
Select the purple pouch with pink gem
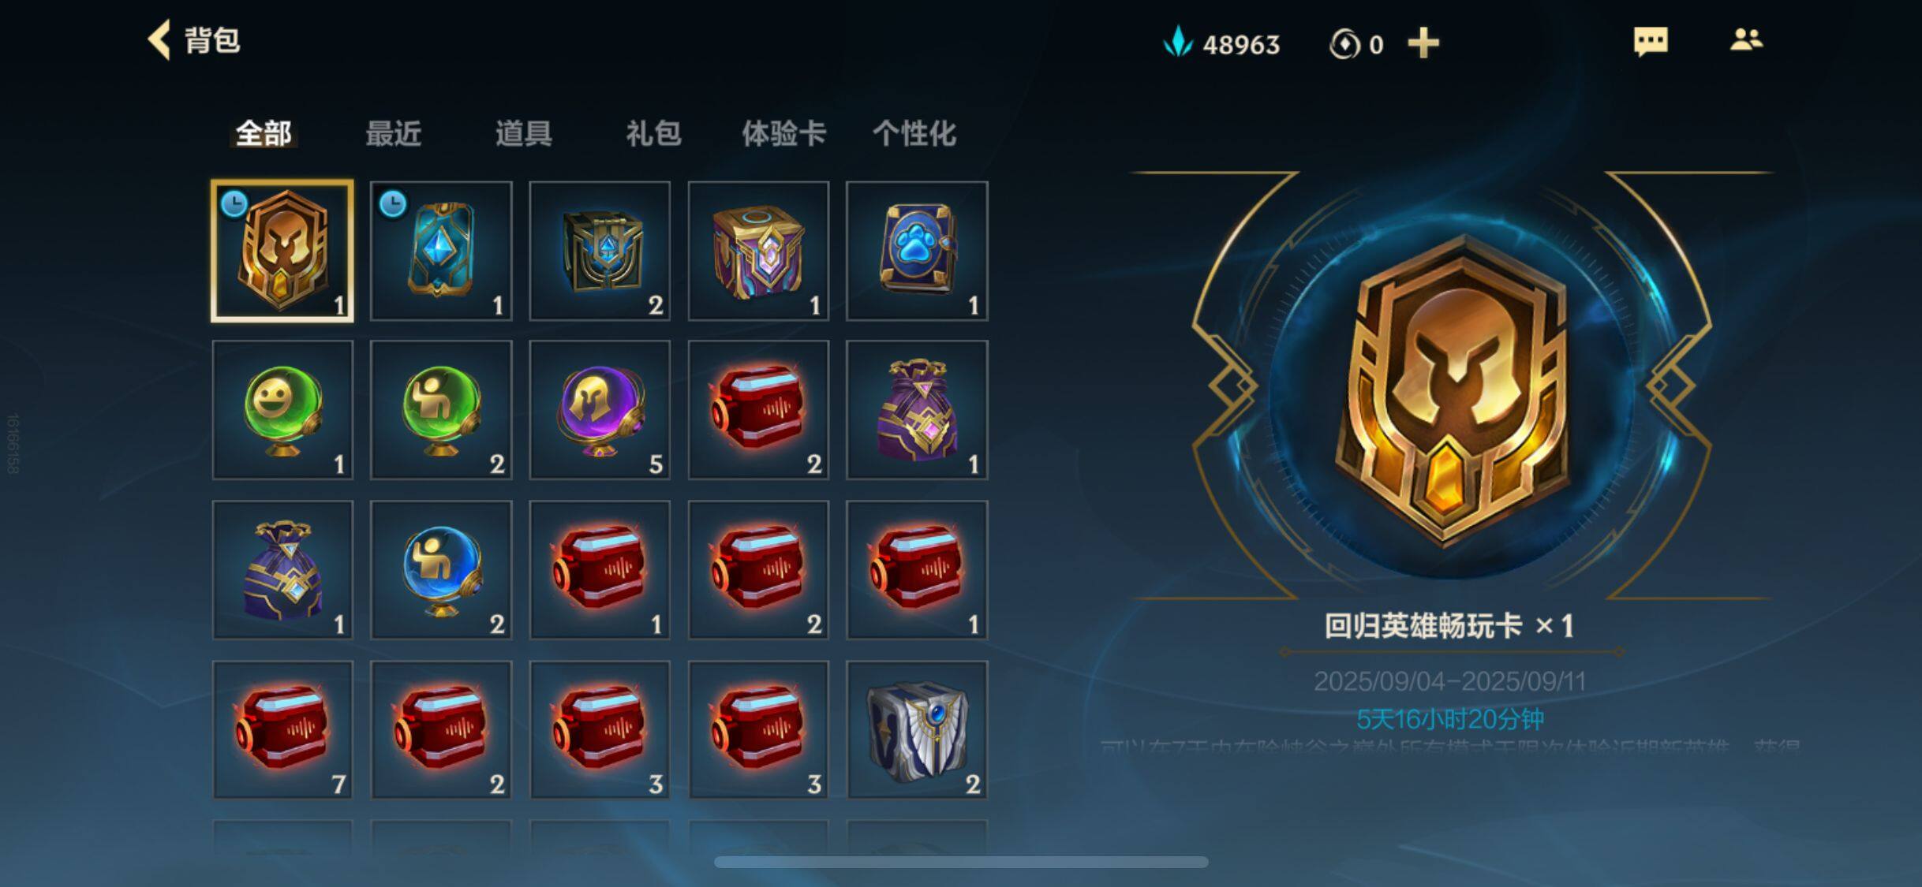coord(917,410)
